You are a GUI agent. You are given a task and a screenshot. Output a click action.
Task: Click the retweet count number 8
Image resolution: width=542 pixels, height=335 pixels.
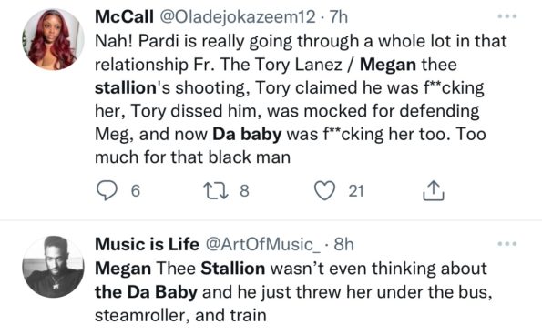[244, 191]
